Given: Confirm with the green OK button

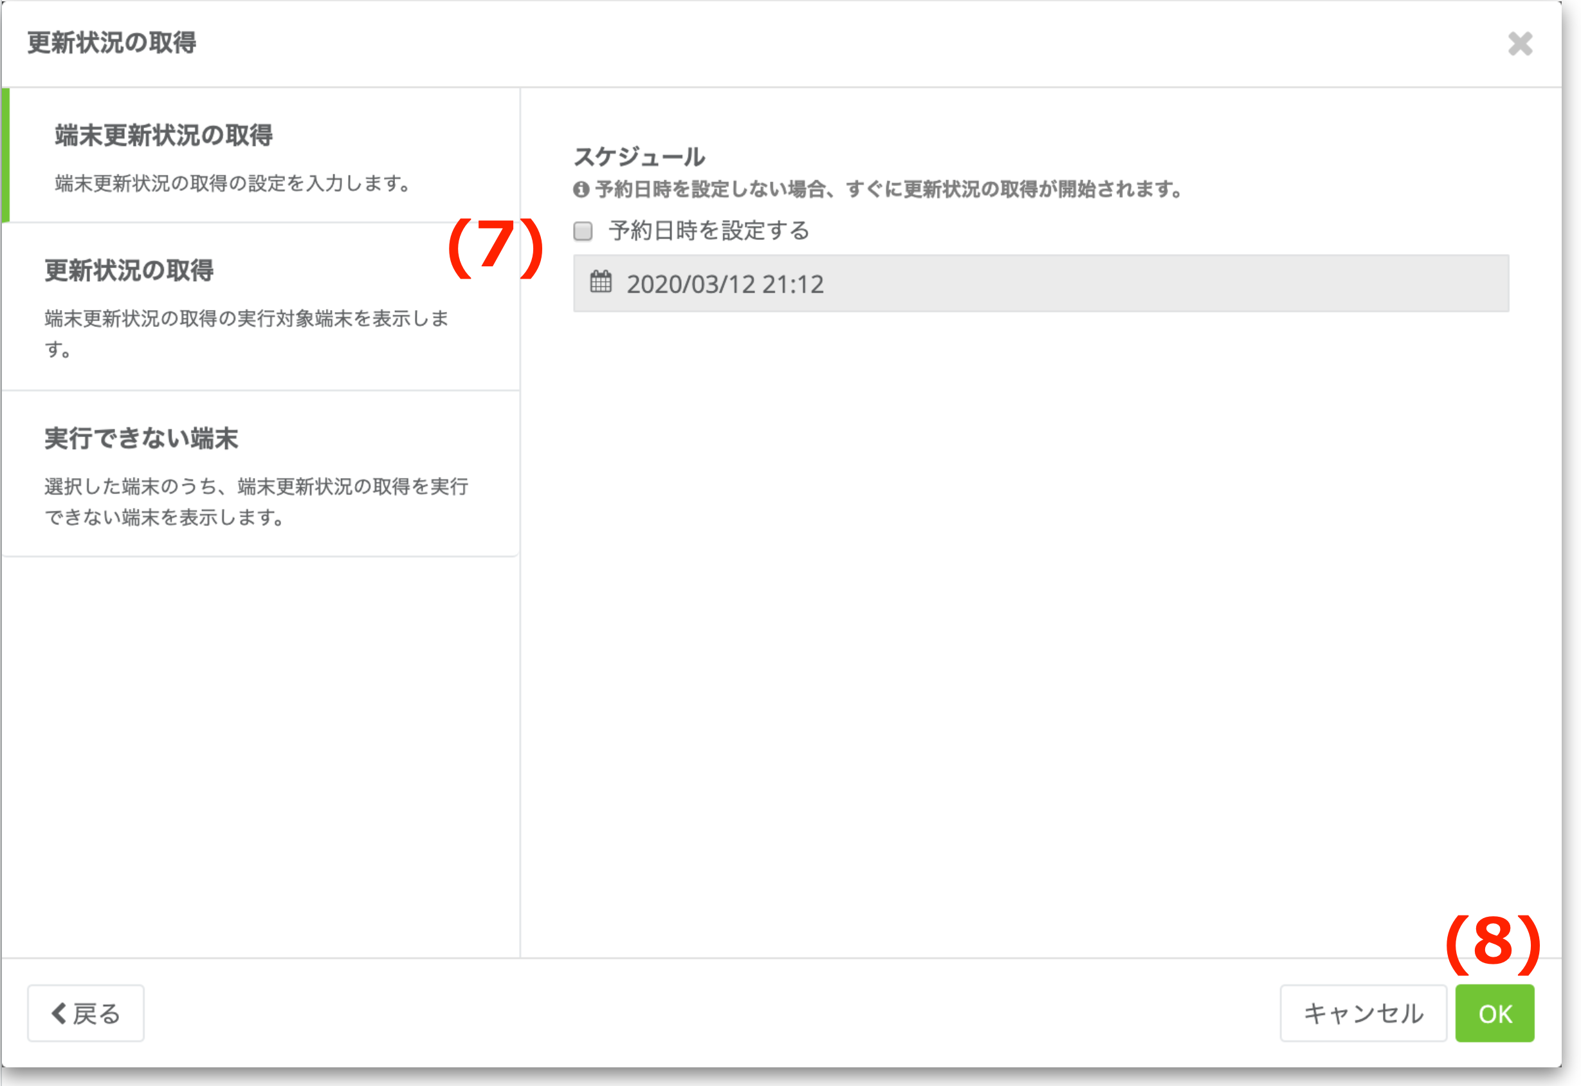Looking at the screenshot, I should (1495, 1013).
